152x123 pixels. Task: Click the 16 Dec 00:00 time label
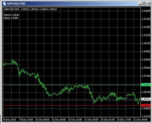59,120
